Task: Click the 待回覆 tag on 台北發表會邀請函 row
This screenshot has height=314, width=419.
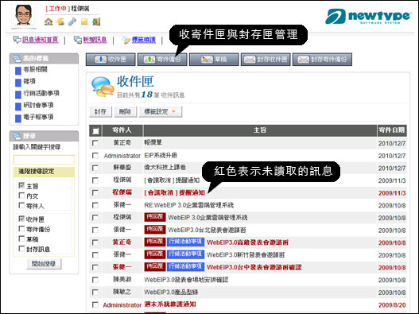Action: [155, 230]
